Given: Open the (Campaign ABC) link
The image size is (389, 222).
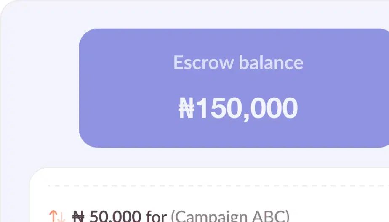Looking at the screenshot, I should tap(230, 217).
